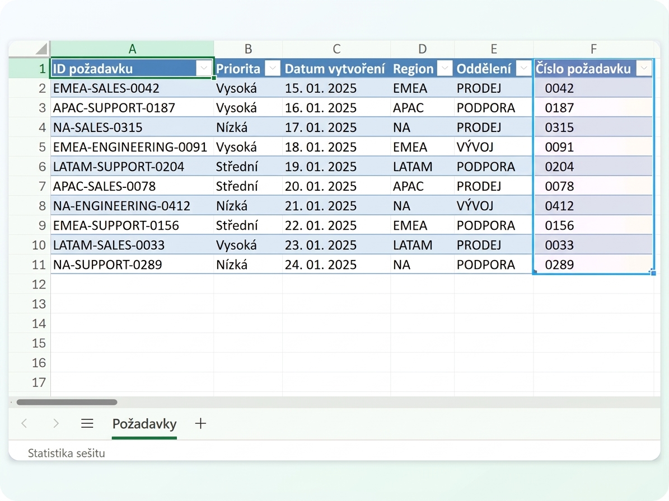Select column A header

click(132, 49)
